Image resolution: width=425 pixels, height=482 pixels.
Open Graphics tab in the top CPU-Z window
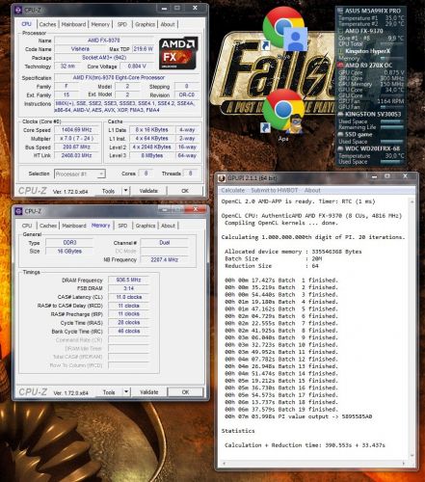click(x=145, y=24)
